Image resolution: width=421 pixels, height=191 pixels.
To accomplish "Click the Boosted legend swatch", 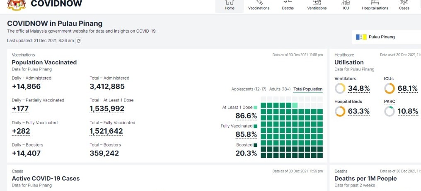I will coord(255,145).
